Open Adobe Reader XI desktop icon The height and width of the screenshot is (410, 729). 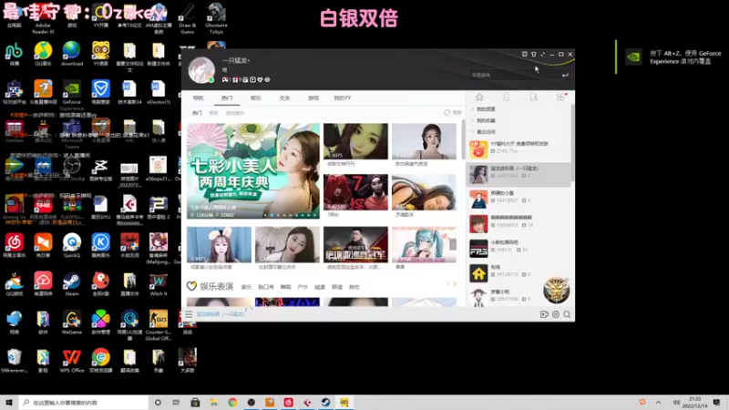coord(43,18)
